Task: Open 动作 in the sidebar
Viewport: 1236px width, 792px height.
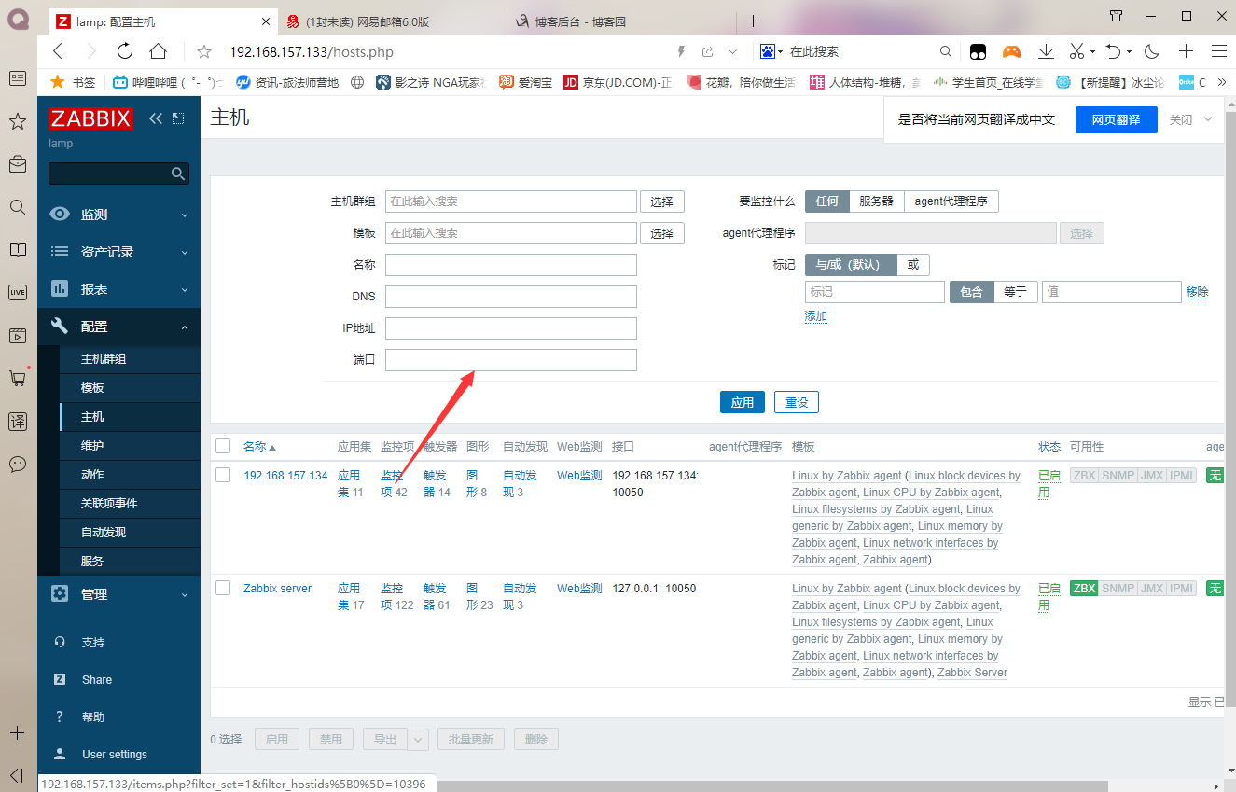Action: (x=92, y=475)
